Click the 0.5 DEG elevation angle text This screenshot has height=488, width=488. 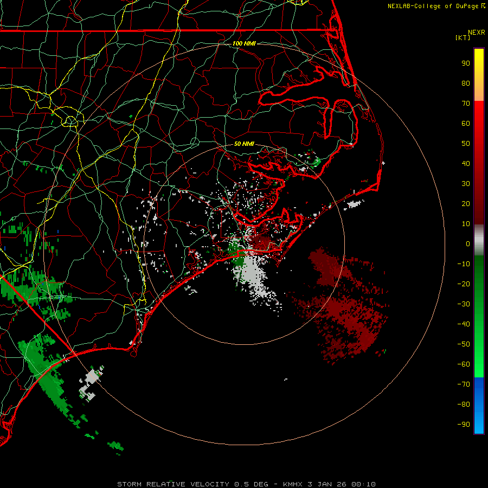[x=251, y=484]
